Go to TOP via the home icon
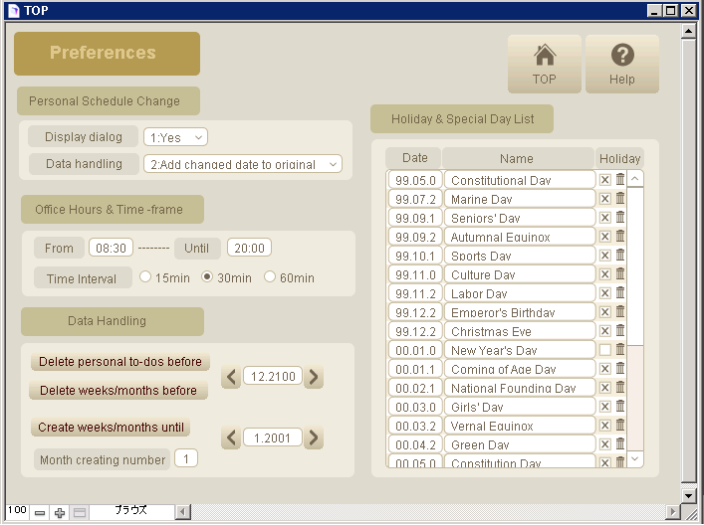Image resolution: width=704 pixels, height=525 pixels. click(544, 64)
